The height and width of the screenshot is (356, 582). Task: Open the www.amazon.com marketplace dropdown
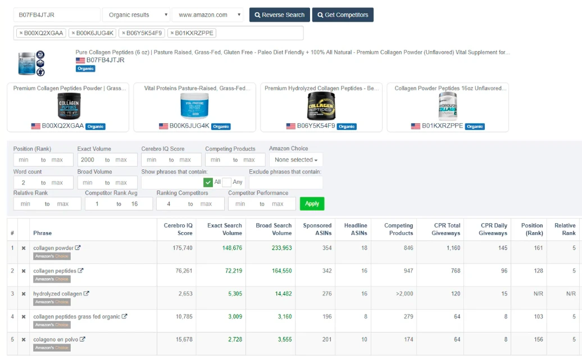207,15
